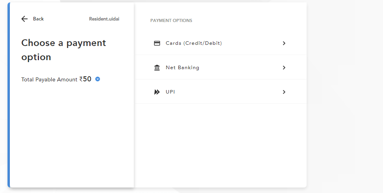Click the "PAYMENT OPTIONS" section header
The width and height of the screenshot is (383, 193).
(171, 20)
